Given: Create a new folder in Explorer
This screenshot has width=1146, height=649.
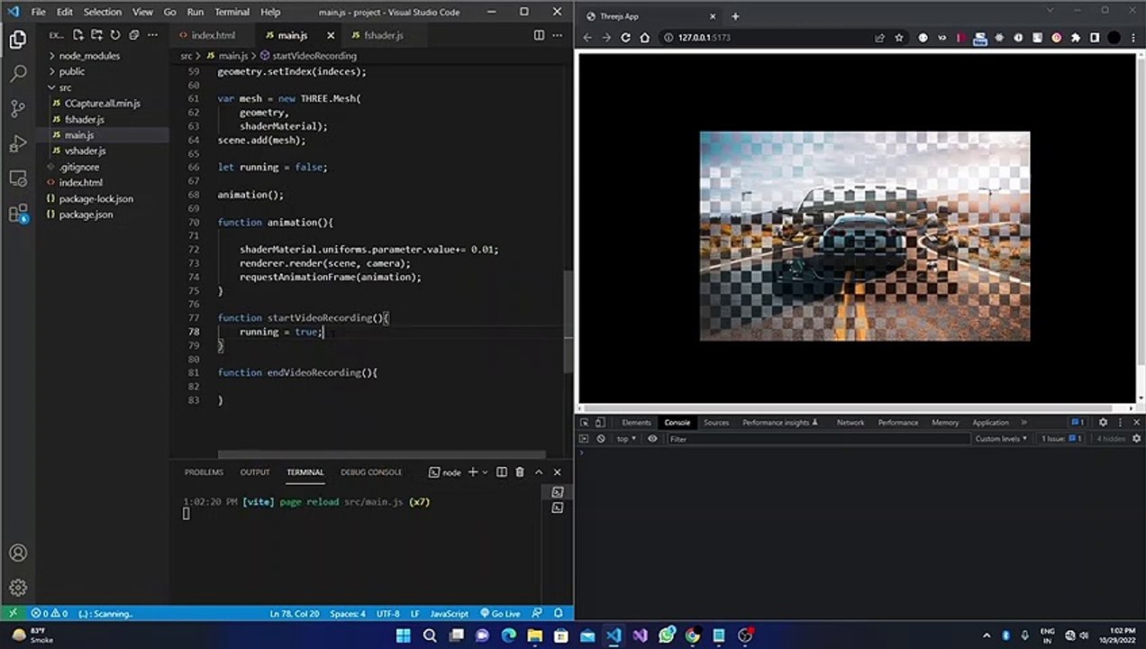Looking at the screenshot, I should point(96,35).
